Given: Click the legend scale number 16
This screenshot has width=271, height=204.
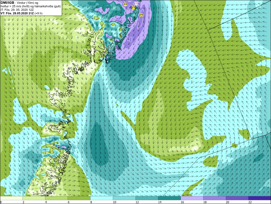Looking at the screenshot, I should (182, 202).
